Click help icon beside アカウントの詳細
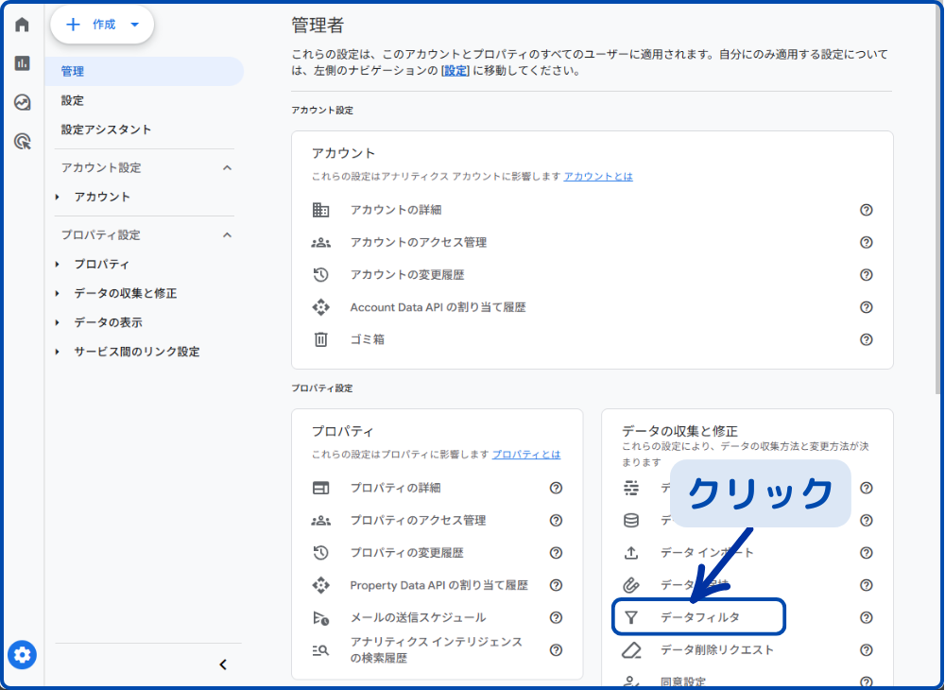Viewport: 945px width, 690px height. tap(866, 210)
